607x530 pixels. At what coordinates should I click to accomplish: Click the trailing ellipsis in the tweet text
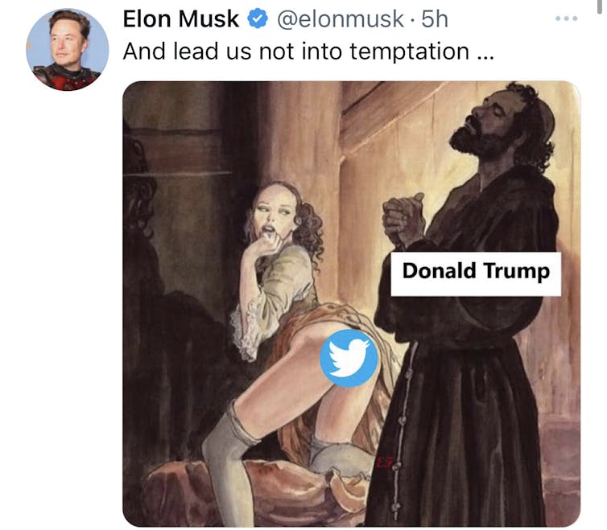tap(485, 51)
